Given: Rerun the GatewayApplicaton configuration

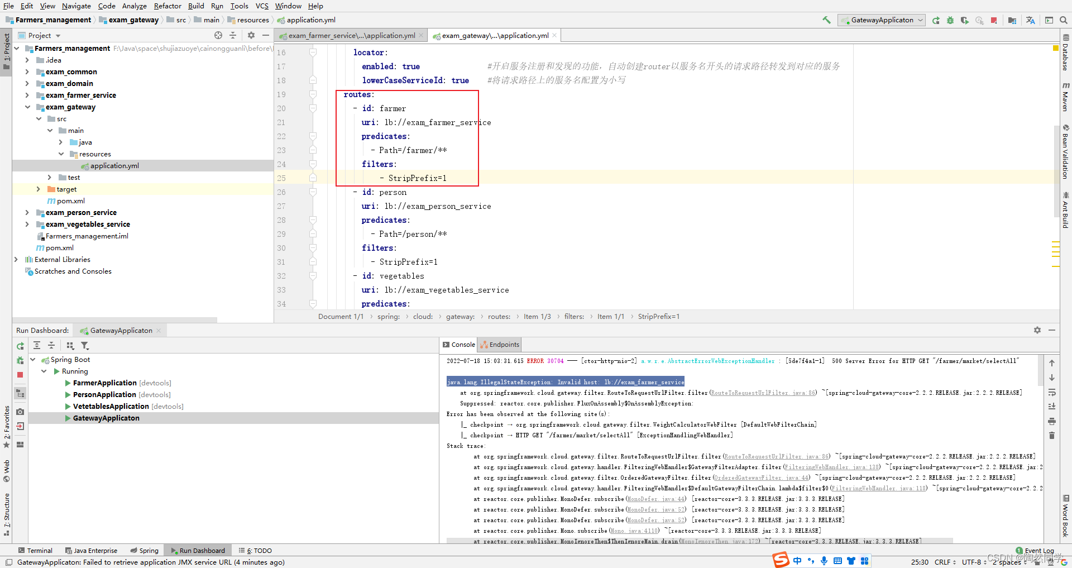Looking at the screenshot, I should click(x=936, y=20).
